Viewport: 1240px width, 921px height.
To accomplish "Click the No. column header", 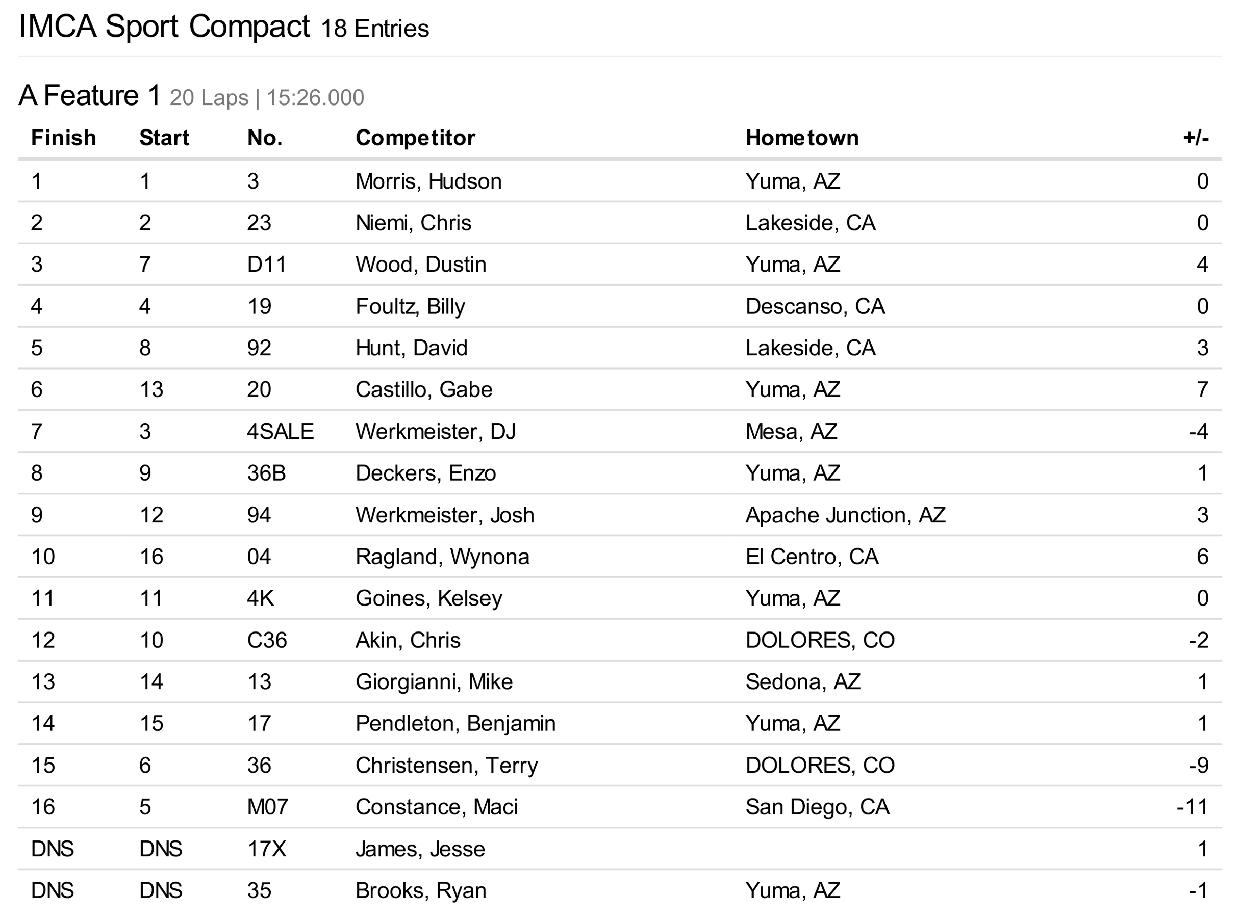I will click(x=264, y=138).
